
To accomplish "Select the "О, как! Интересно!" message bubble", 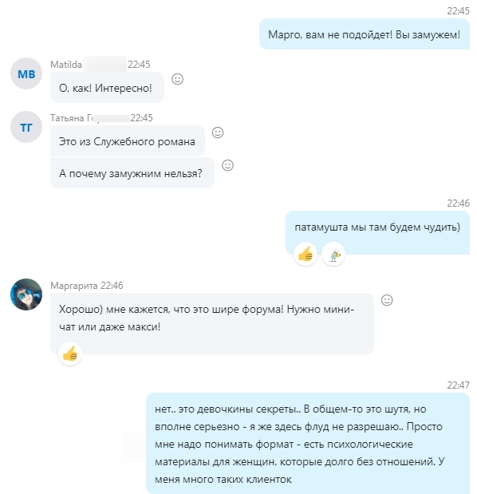I will click(107, 87).
